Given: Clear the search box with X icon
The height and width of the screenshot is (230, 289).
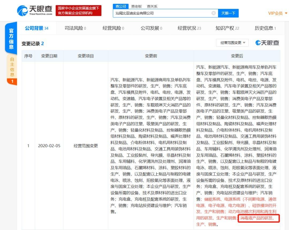Looking at the screenshot, I should [x=214, y=13].
